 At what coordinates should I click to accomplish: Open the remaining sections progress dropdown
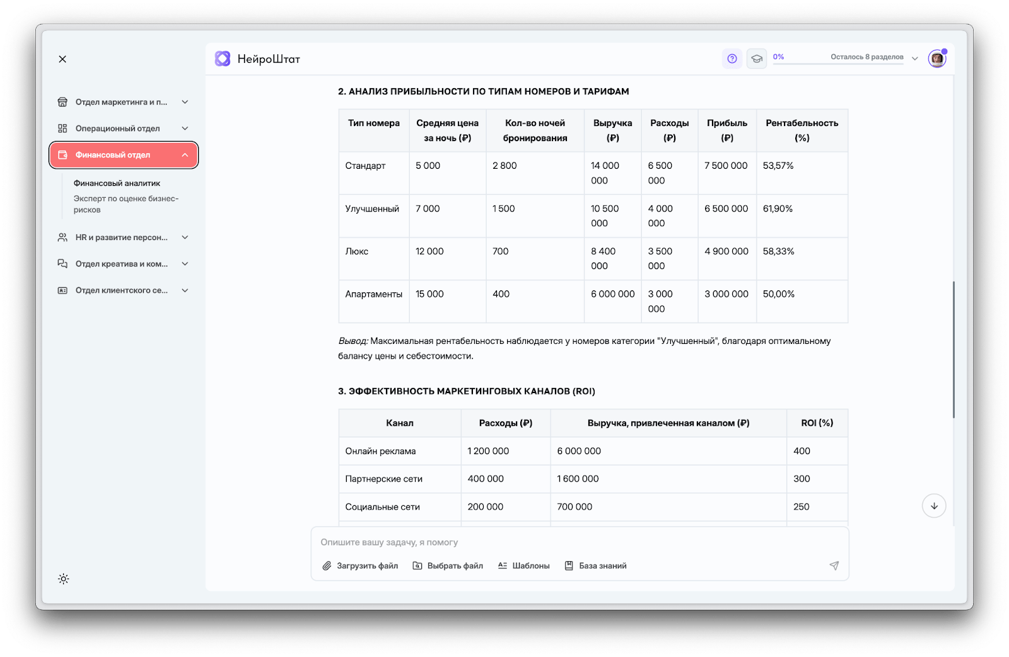914,59
